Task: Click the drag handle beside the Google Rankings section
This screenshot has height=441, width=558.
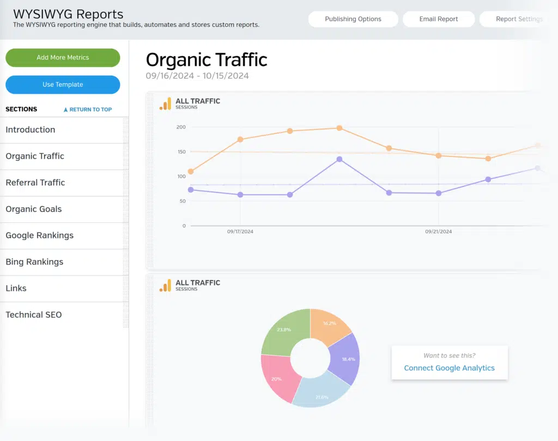Action: [x=126, y=236]
